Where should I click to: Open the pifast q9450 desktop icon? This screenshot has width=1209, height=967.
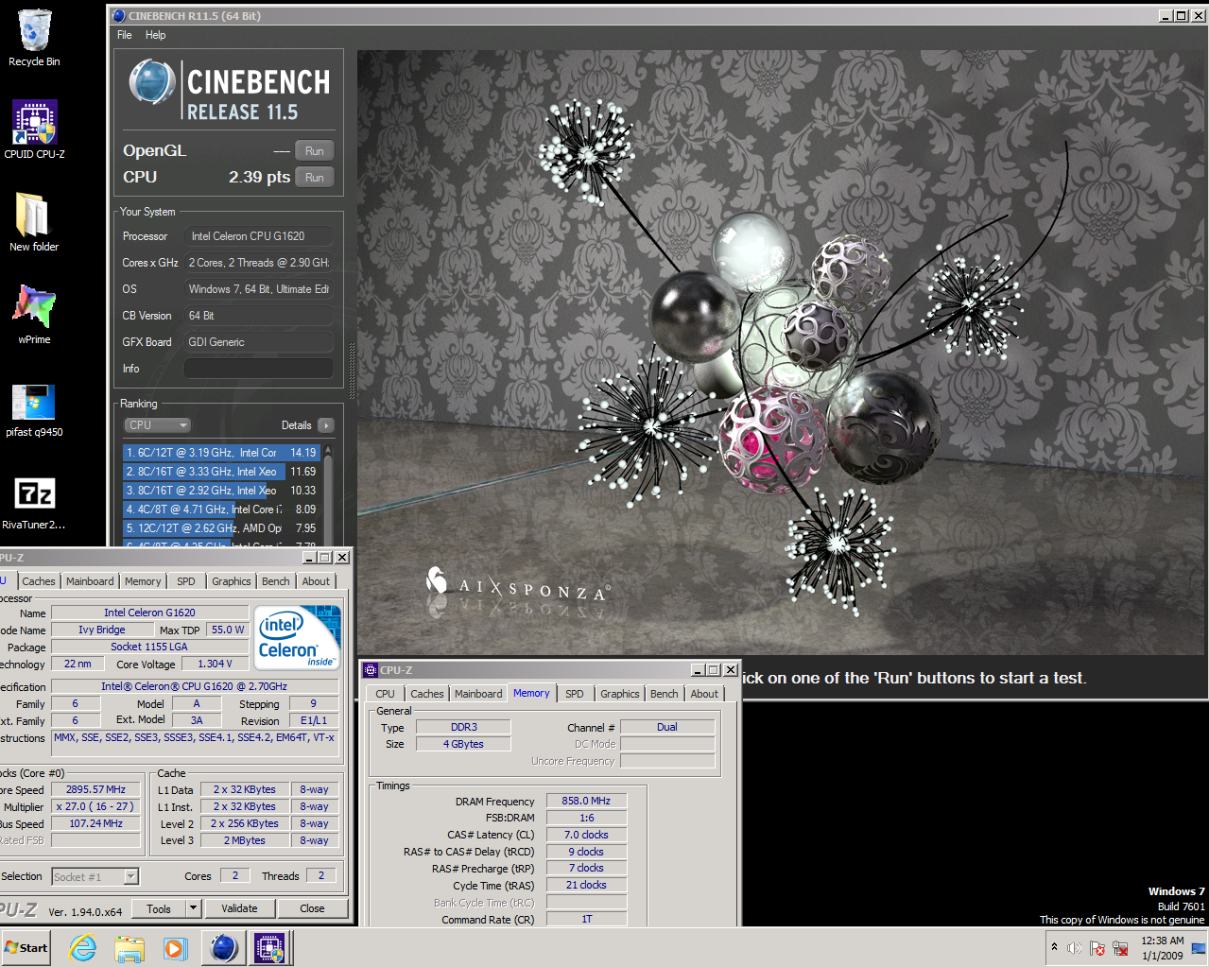coord(34,409)
